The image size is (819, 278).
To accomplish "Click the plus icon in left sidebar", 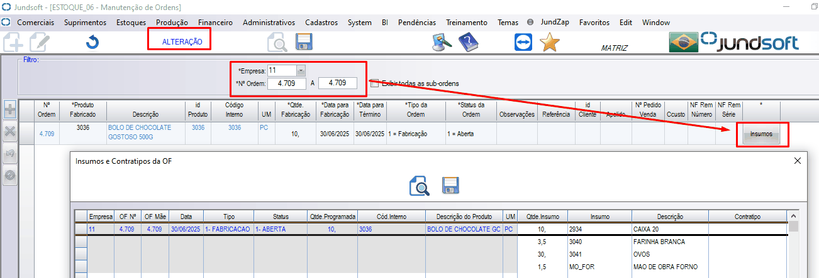I will pos(10,109).
